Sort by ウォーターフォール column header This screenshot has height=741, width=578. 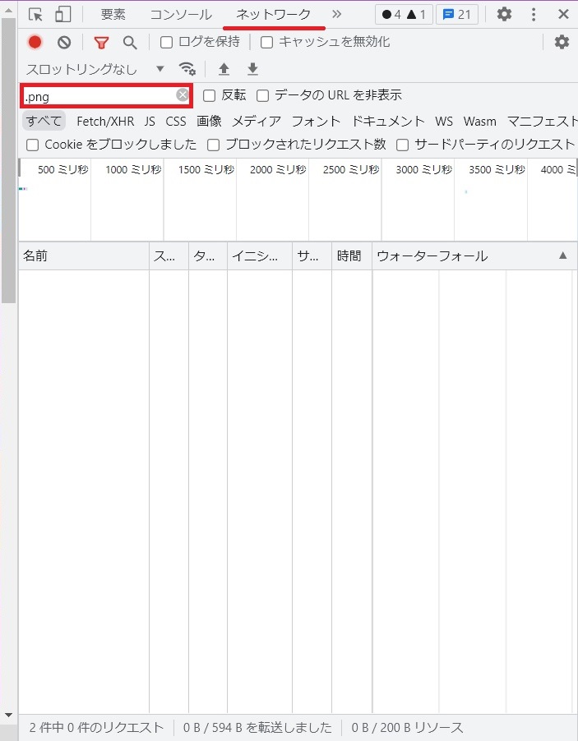tap(474, 256)
